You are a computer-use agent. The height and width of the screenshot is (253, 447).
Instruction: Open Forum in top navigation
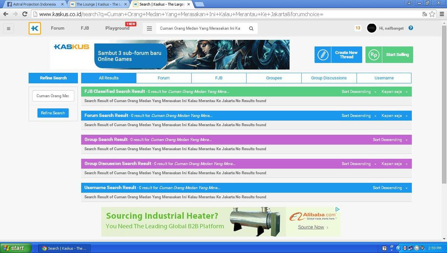tap(58, 28)
